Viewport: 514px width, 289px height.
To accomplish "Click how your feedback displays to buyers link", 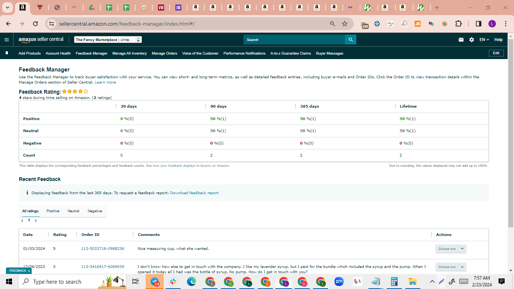I will [x=188, y=166].
